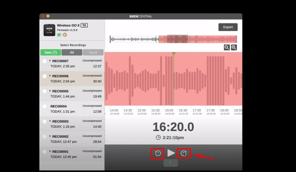Expand REC00005 disclosure triangle

click(50, 91)
